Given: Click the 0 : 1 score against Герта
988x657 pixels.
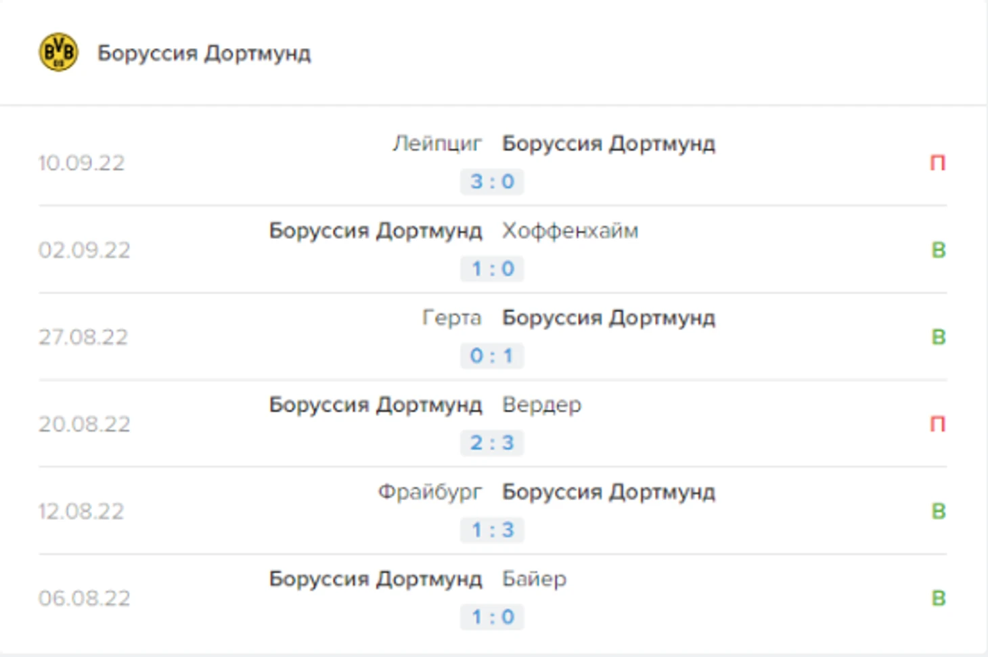Looking at the screenshot, I should (492, 355).
